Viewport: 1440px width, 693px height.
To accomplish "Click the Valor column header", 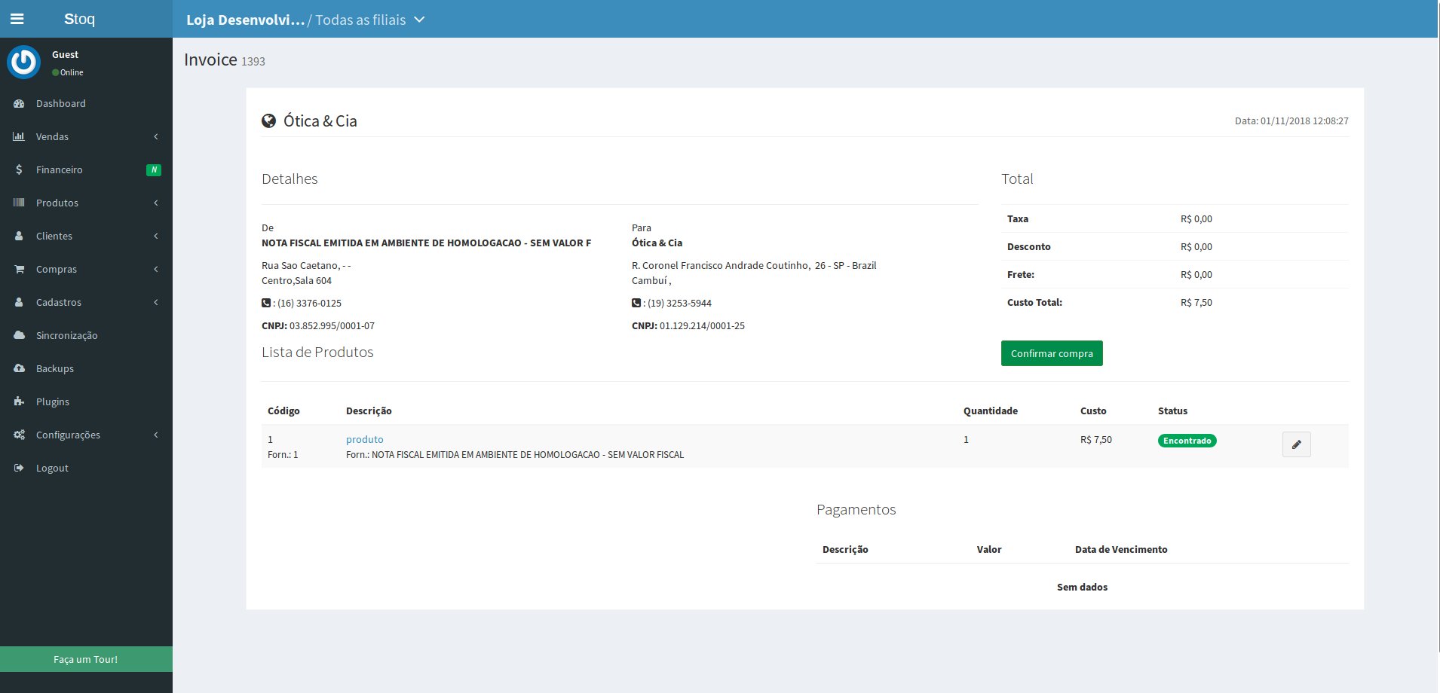I will 989,549.
